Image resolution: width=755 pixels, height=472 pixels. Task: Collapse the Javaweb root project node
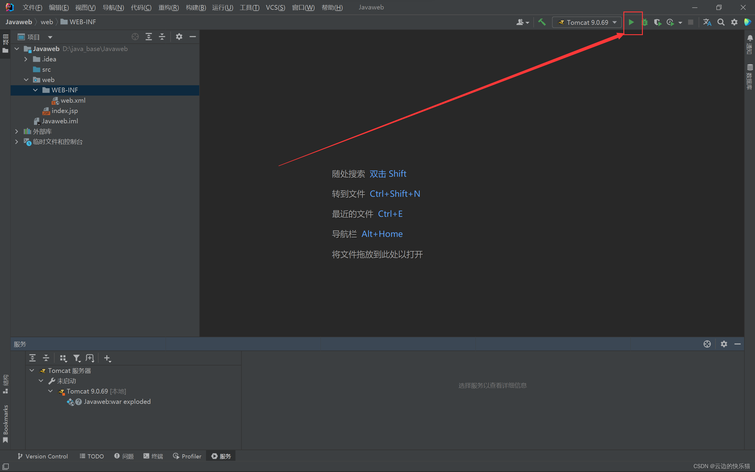click(x=17, y=49)
